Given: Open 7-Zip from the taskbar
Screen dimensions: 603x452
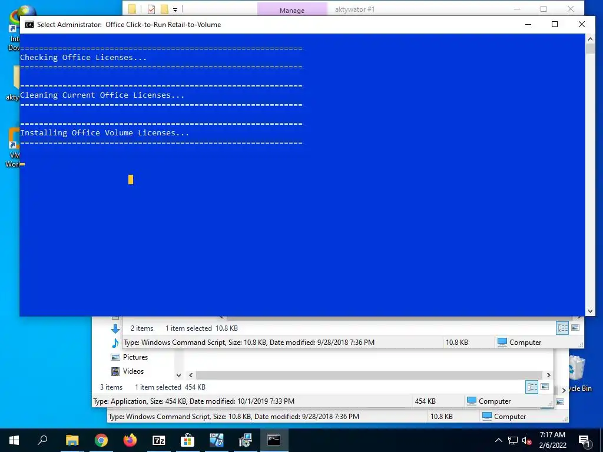Looking at the screenshot, I should 159,440.
